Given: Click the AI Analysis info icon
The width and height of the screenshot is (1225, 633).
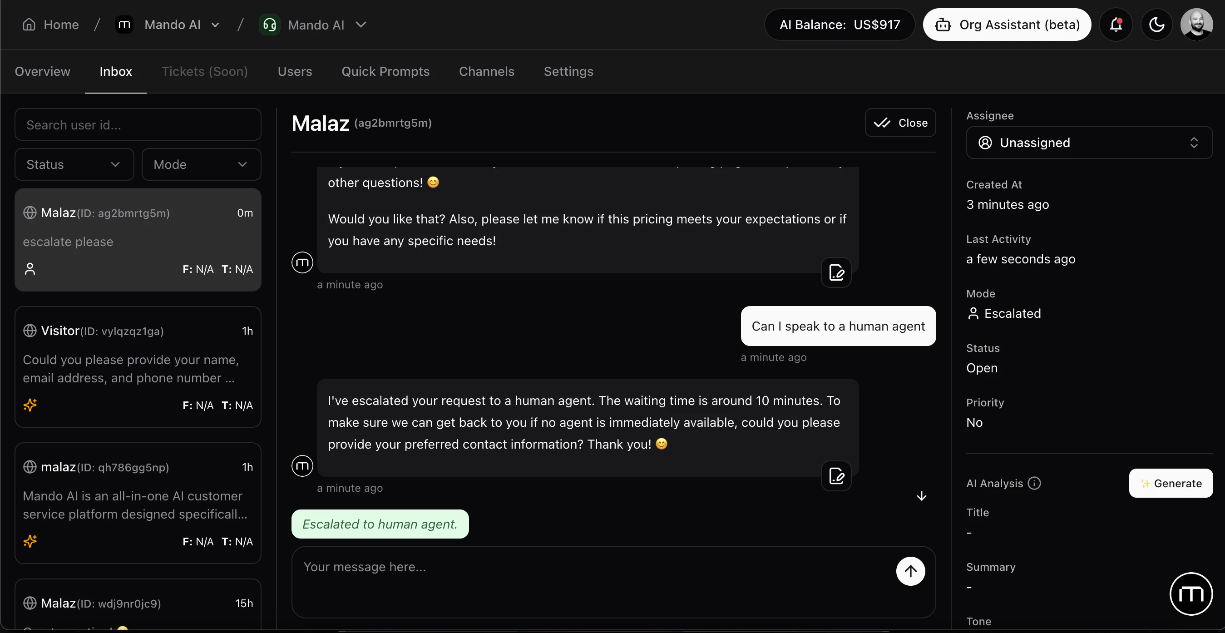Looking at the screenshot, I should pyautogui.click(x=1035, y=483).
